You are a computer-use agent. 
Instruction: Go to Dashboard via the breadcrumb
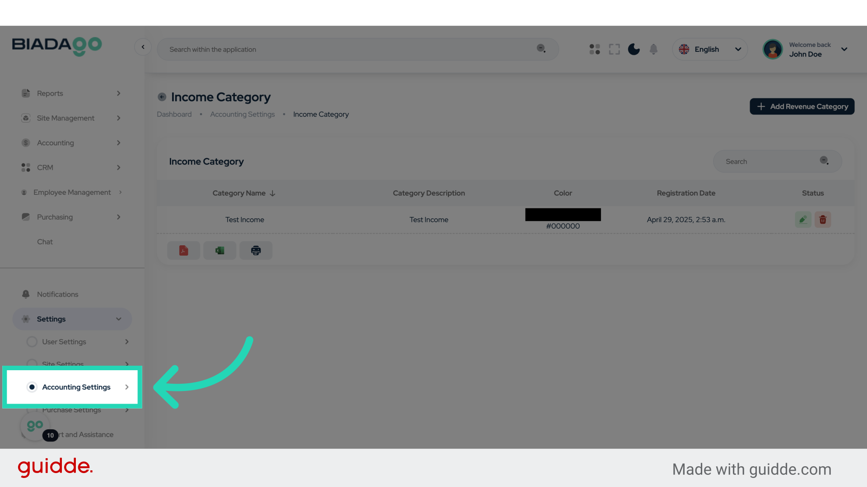click(x=174, y=114)
